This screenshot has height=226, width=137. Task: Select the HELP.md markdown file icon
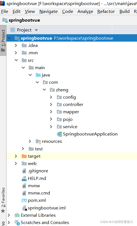click(x=24, y=178)
